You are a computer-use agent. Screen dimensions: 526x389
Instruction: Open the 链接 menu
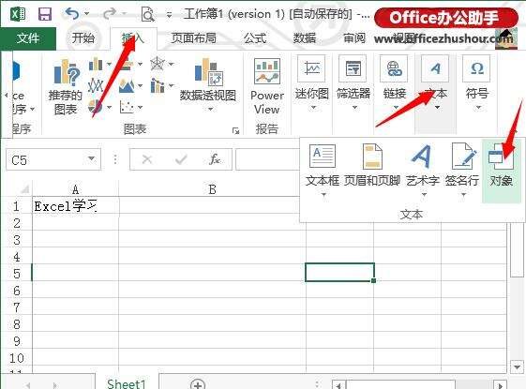(395, 83)
